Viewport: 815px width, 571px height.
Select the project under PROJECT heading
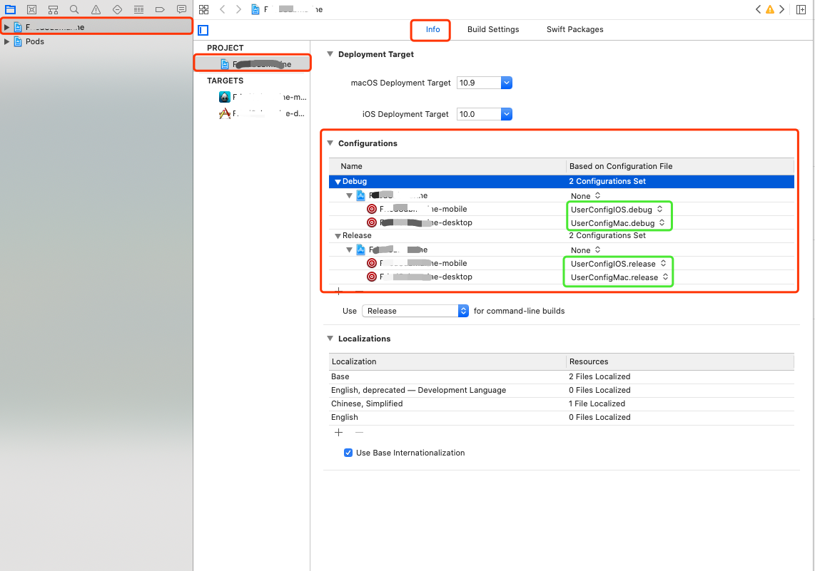[253, 64]
